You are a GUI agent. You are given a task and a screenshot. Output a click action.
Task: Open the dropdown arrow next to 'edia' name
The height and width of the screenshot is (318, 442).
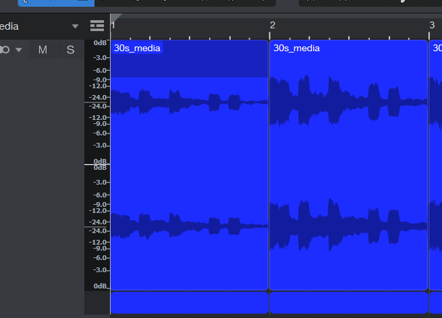point(75,26)
